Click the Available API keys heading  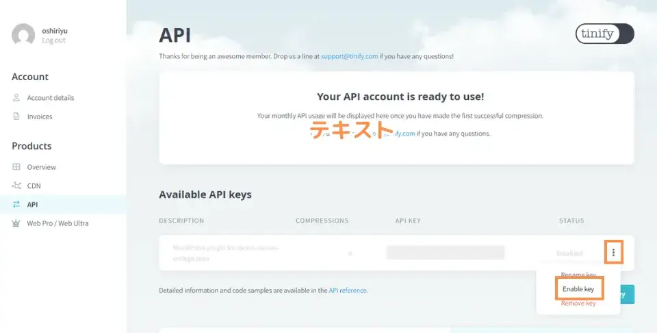tap(205, 195)
